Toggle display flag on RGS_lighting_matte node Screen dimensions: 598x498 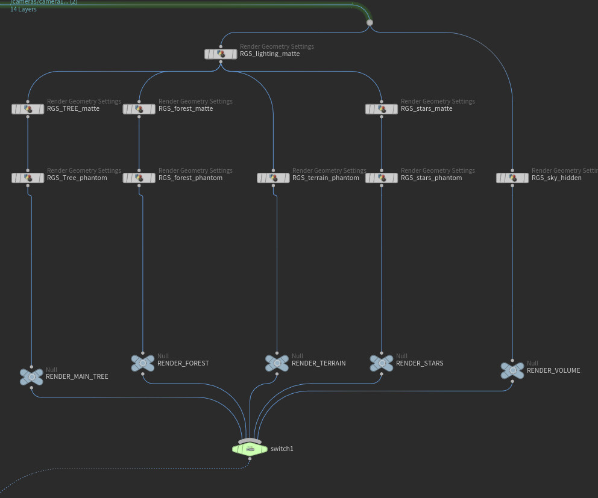(x=233, y=54)
